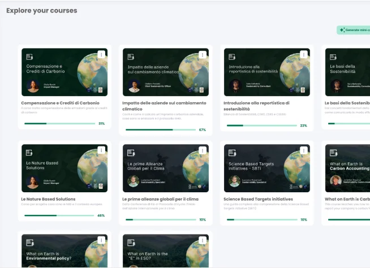Screen dimensions: 370x268
Task: Click description under Science Based Targets initiatives
Action: coord(266,206)
